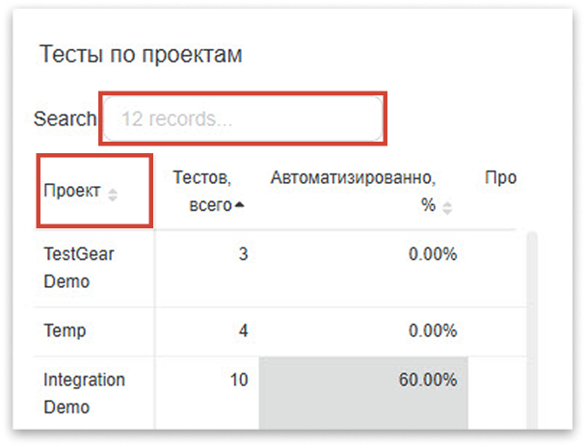Viewport: 586px width, 448px height.
Task: Click the partially visible Про column header
Action: (501, 178)
